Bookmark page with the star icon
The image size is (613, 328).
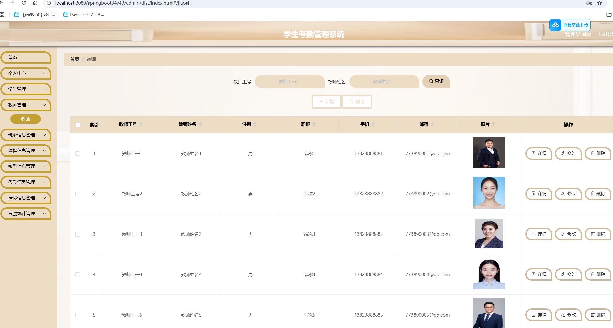[x=600, y=3]
